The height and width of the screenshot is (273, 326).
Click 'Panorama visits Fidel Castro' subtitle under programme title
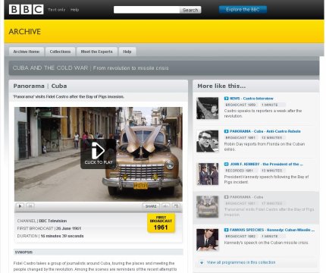click(68, 96)
